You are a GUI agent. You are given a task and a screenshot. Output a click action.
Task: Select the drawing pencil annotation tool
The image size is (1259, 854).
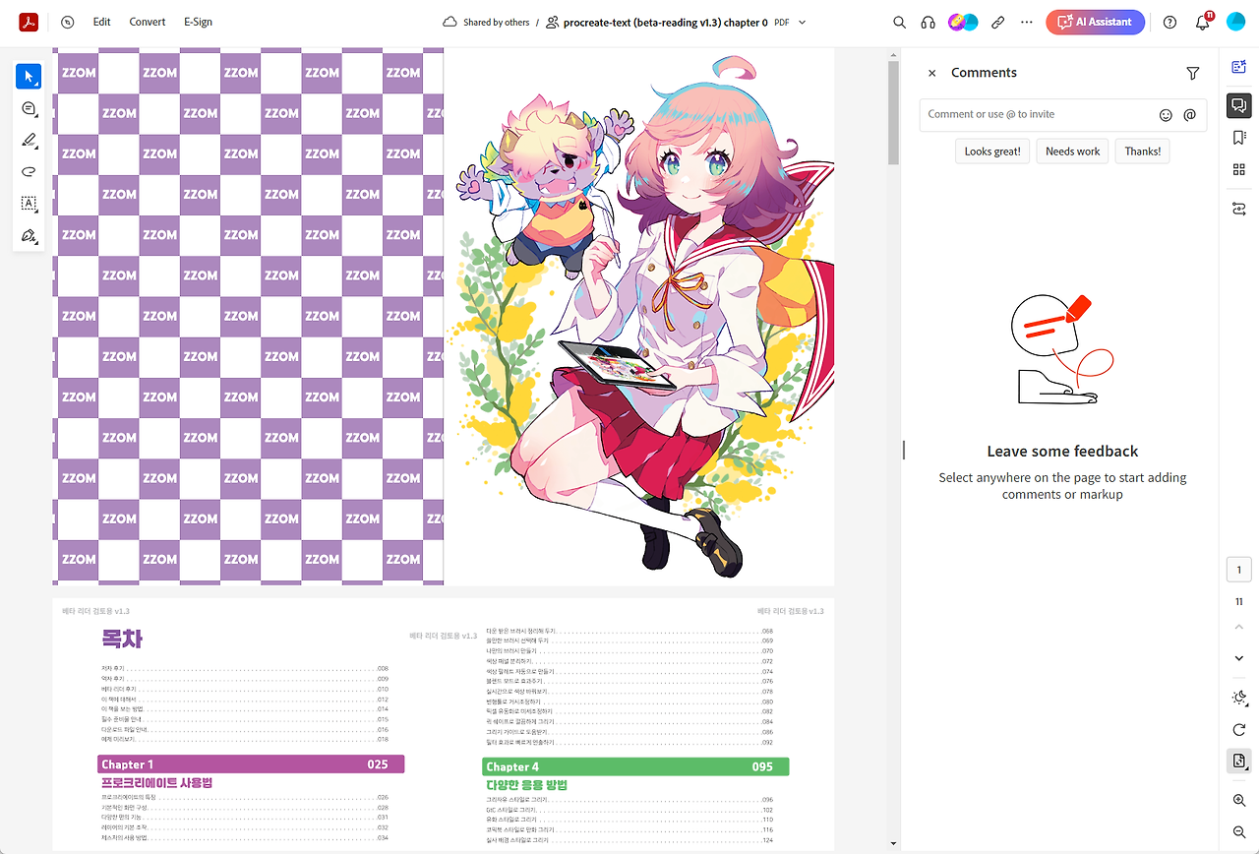tap(28, 140)
